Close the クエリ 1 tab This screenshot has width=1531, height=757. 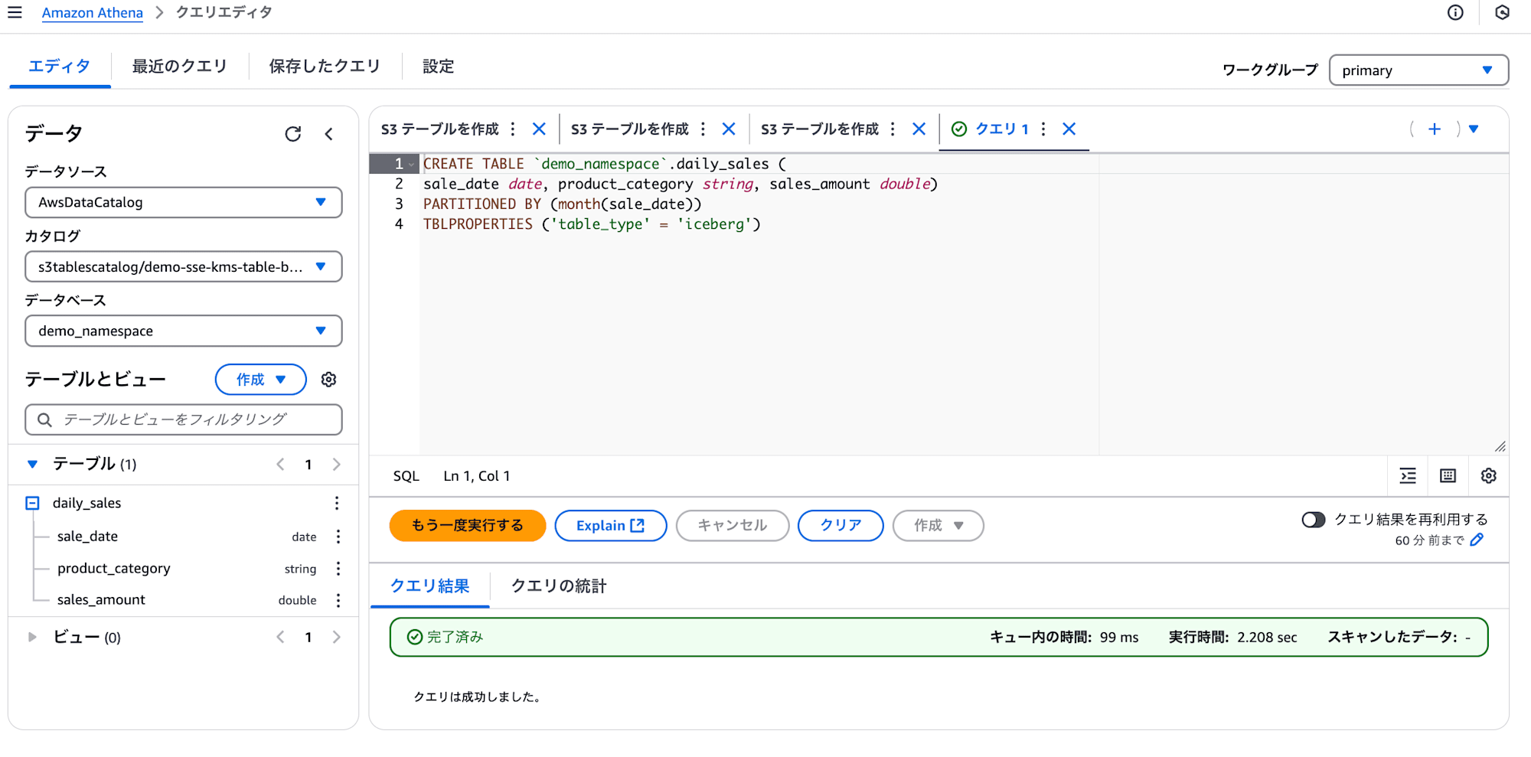pos(1069,129)
